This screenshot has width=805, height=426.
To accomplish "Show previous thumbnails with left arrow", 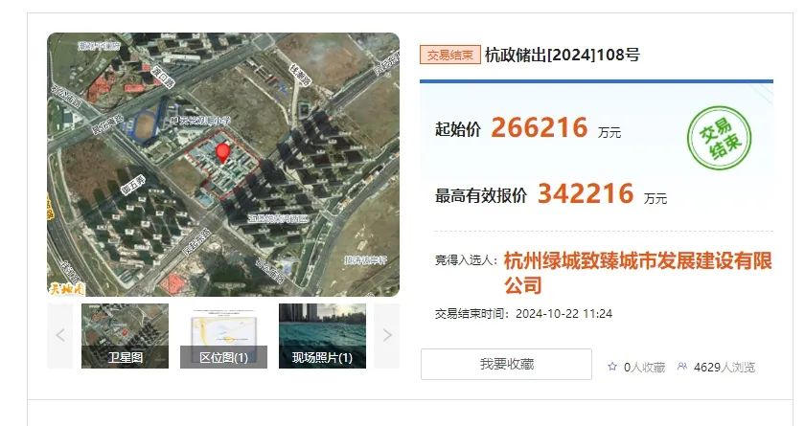I will point(60,336).
